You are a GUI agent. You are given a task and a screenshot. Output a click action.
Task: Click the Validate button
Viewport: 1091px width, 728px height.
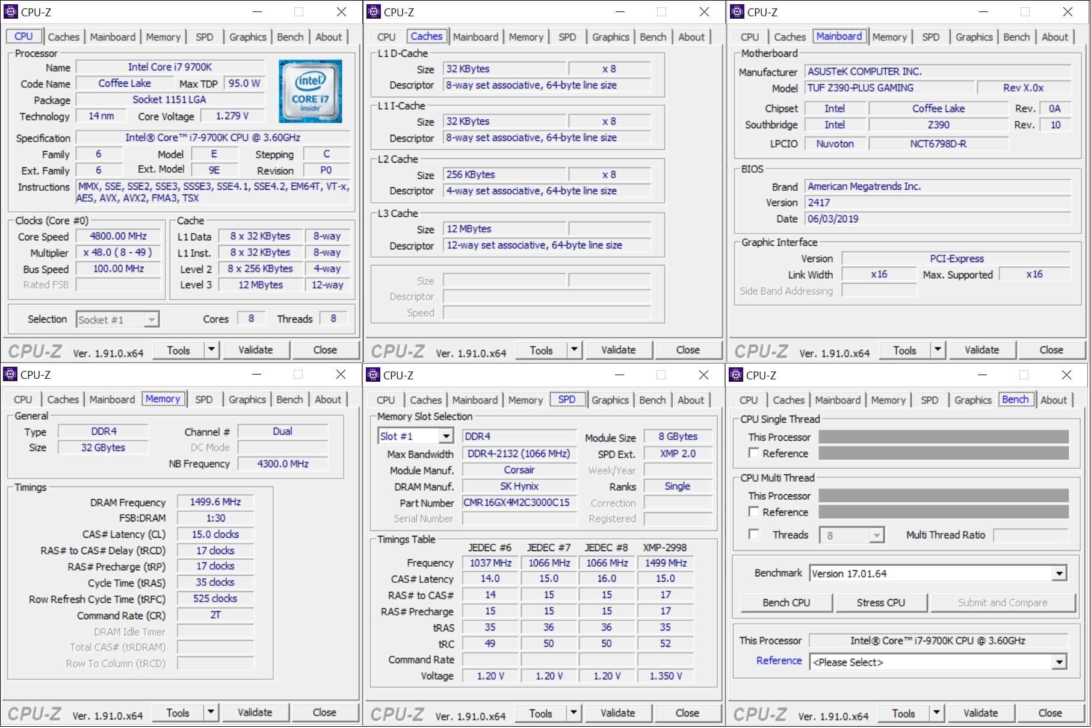click(256, 349)
